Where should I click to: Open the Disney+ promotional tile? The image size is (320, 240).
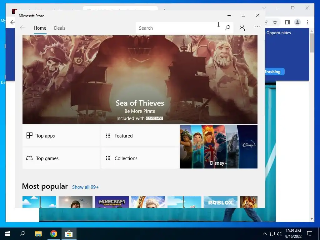coord(218,147)
